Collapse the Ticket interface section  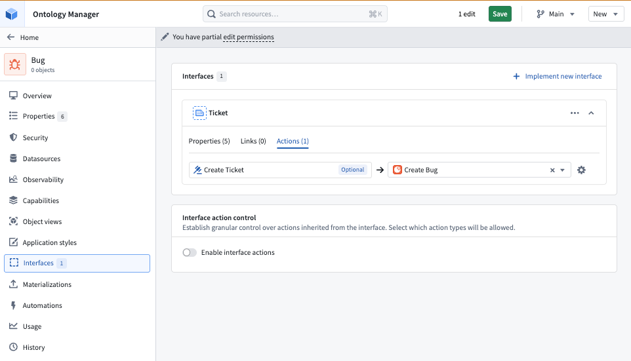[x=591, y=113]
